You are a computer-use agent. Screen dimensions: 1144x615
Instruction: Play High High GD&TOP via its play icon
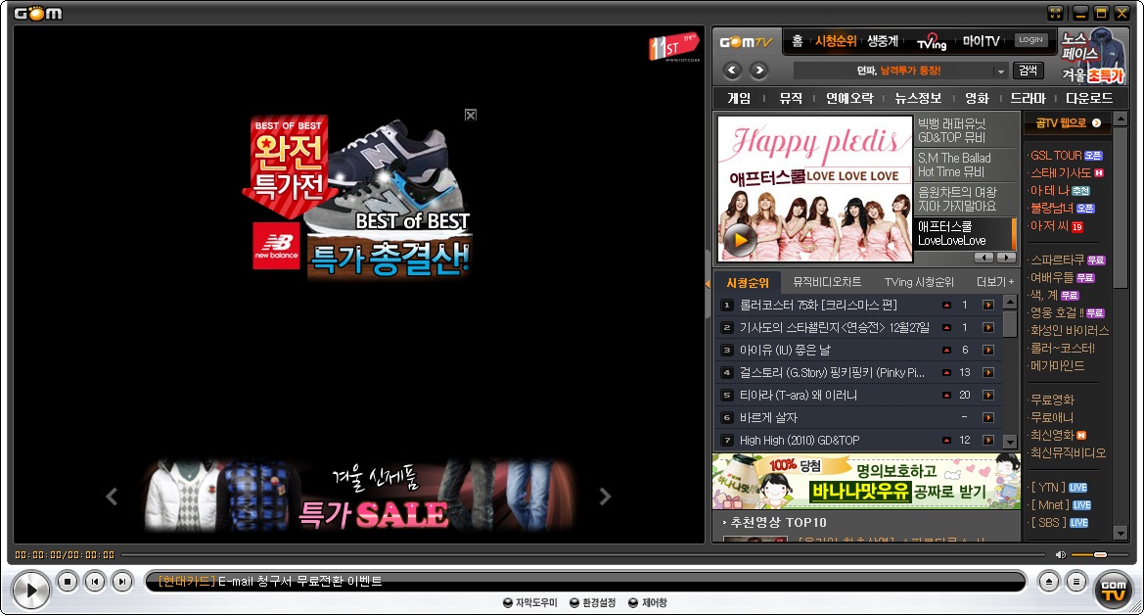coord(988,441)
